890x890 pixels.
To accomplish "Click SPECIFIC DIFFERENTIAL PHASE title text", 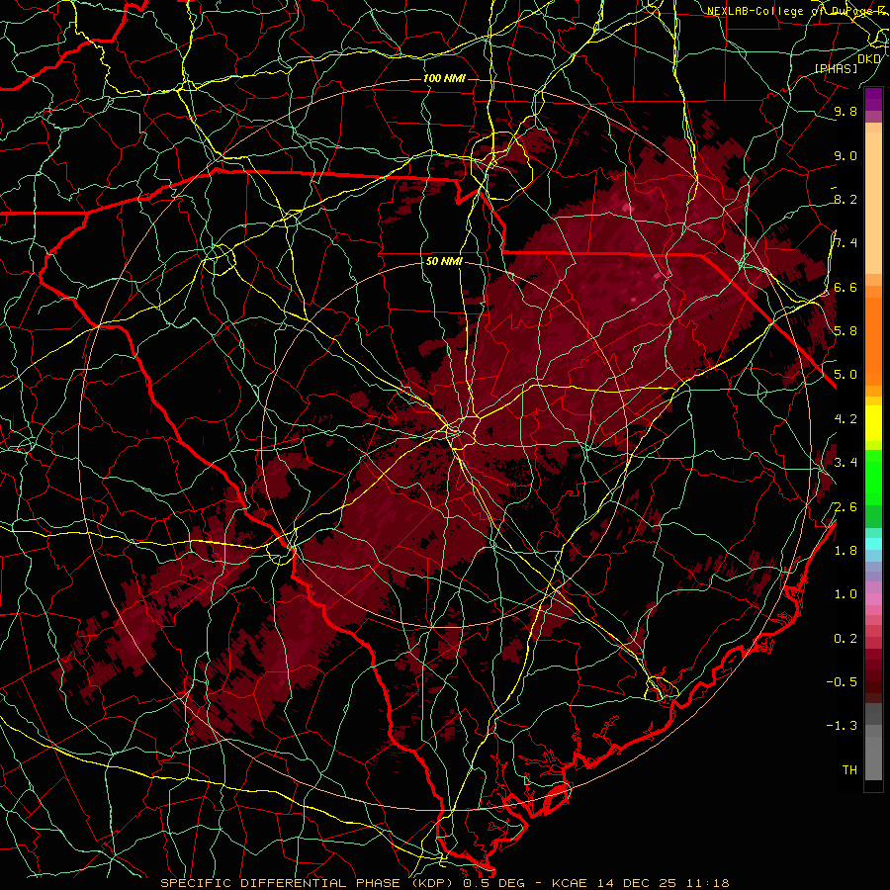I will [280, 883].
